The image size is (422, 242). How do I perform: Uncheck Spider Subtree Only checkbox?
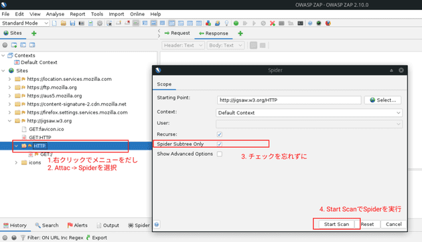(219, 144)
